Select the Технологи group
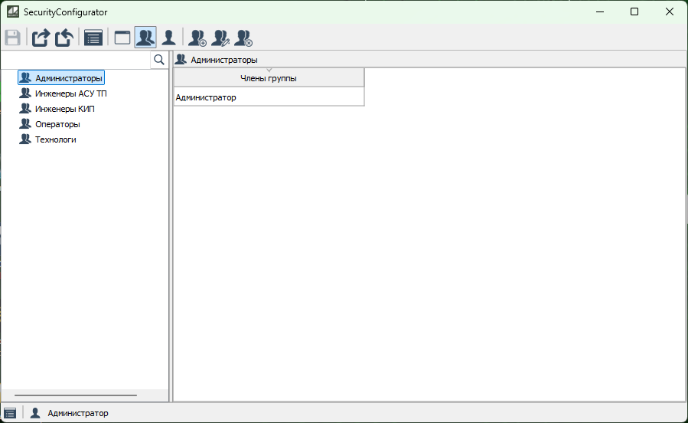688x423 pixels. [55, 139]
